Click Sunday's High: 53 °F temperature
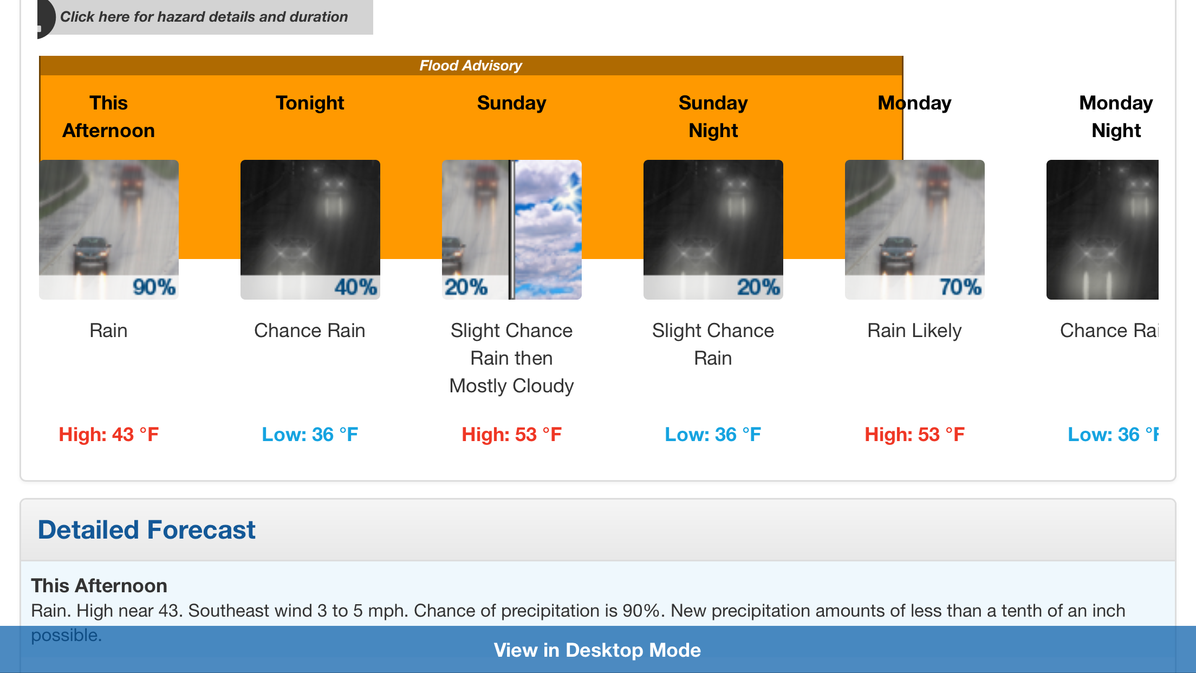 coord(511,435)
